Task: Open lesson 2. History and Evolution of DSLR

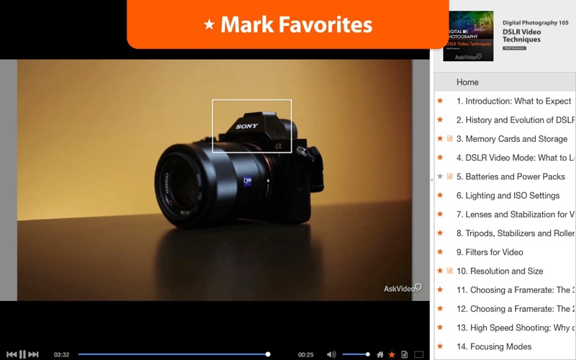Action: tap(516, 120)
